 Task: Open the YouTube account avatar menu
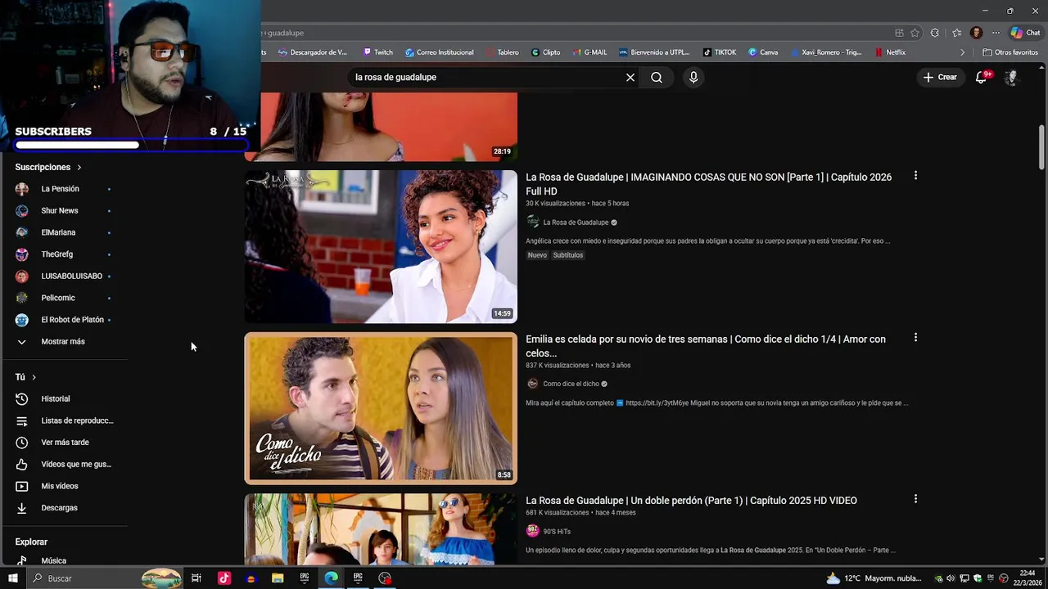point(1011,77)
